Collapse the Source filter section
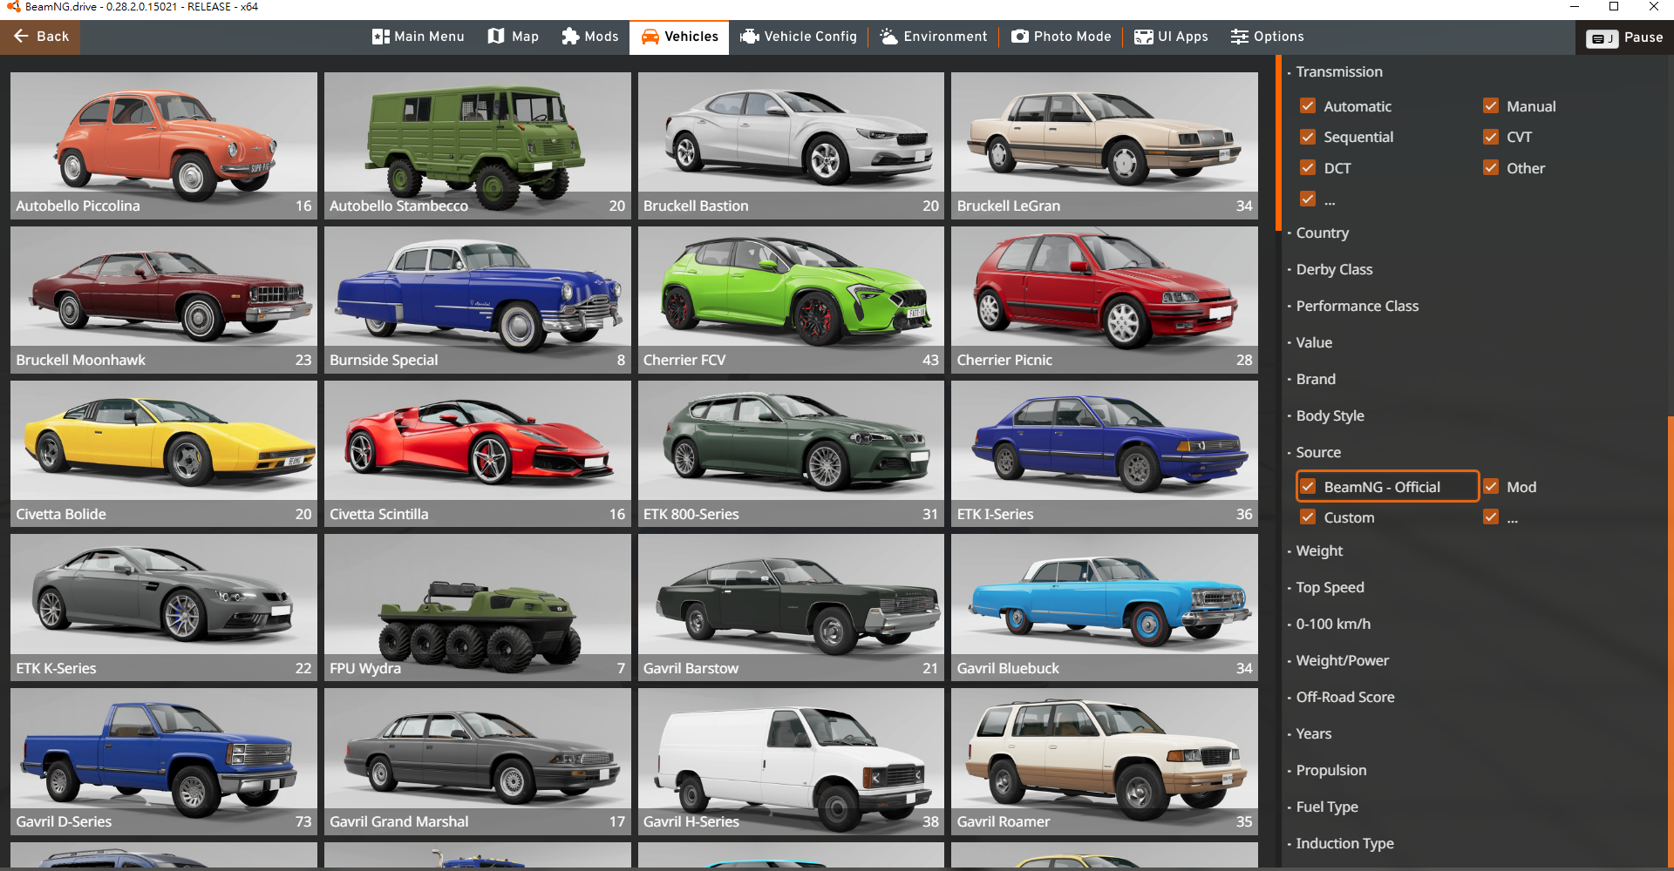1674x871 pixels. [x=1318, y=452]
